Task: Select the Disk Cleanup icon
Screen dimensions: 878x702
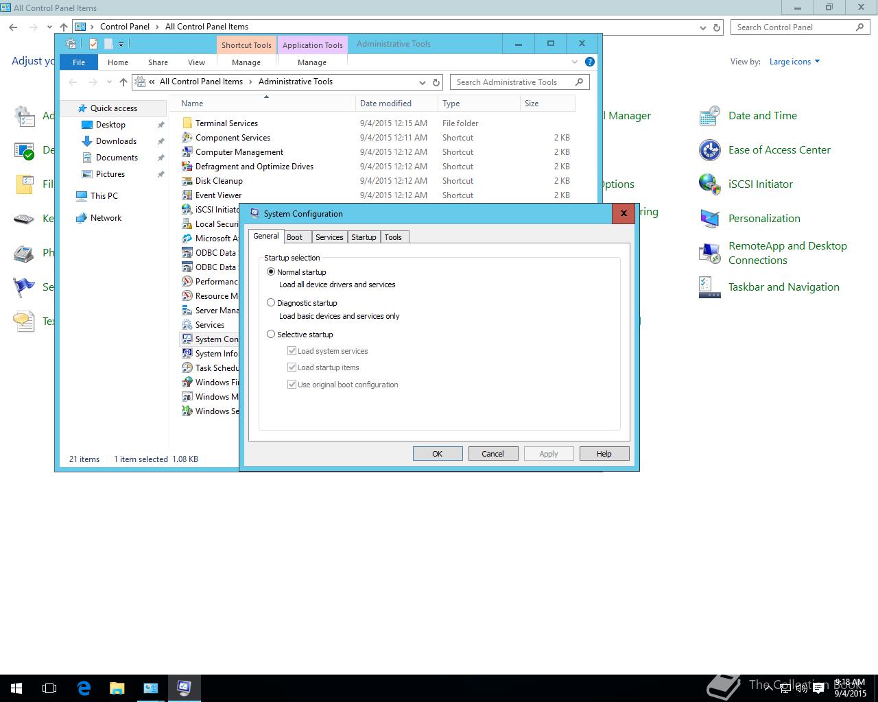Action: coord(187,181)
